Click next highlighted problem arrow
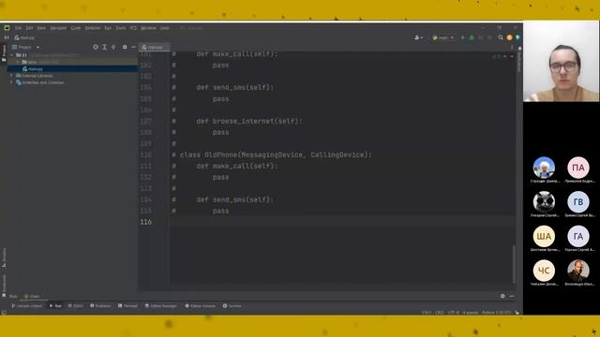Screen dimensions: 600x337 (512, 56)
